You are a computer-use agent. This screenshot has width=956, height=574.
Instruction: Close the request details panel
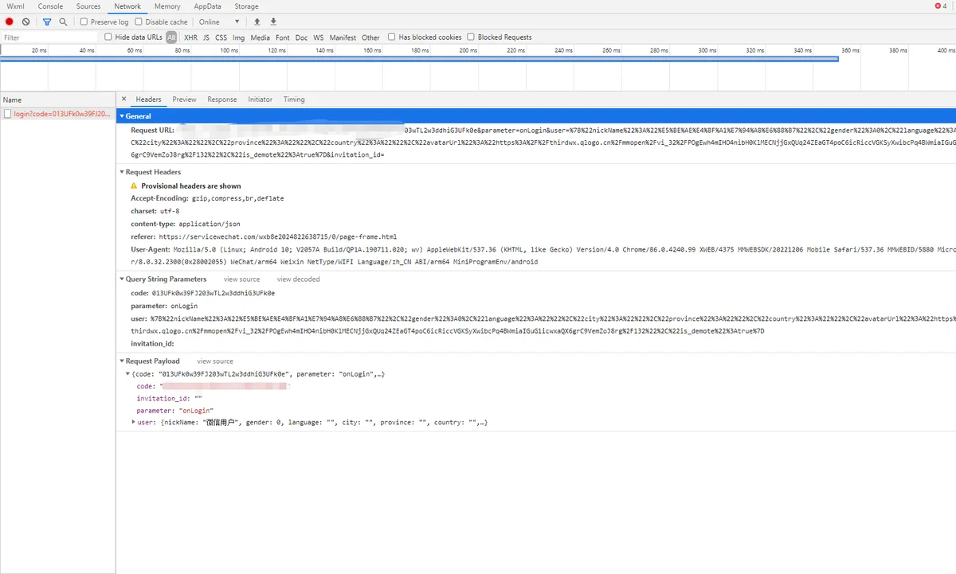123,100
